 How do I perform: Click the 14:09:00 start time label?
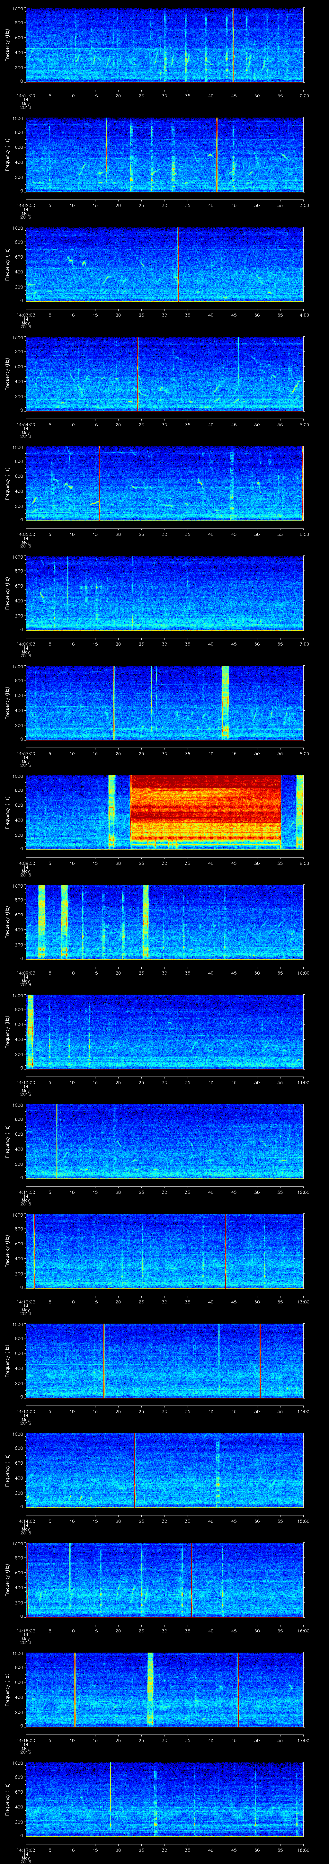coord(25,972)
